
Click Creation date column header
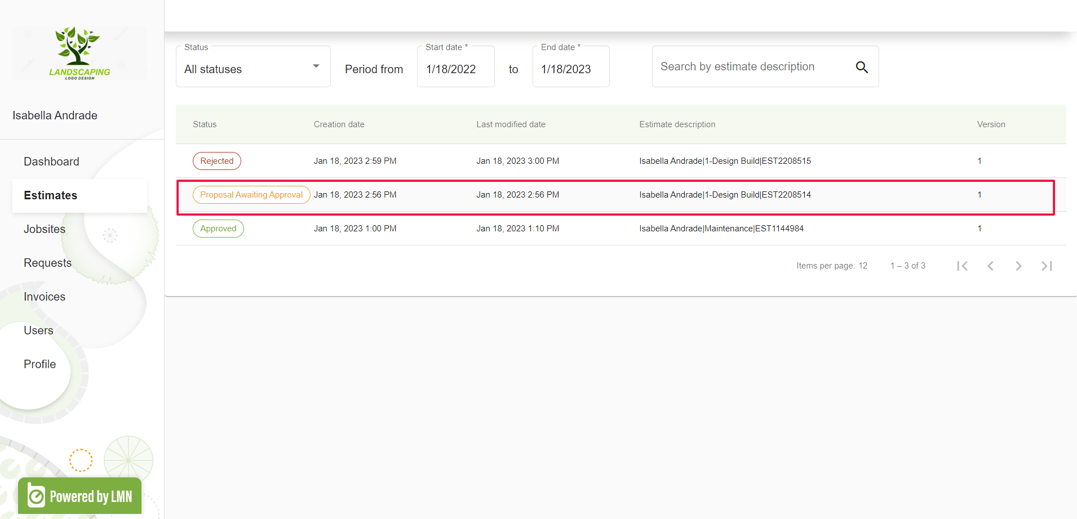(339, 124)
